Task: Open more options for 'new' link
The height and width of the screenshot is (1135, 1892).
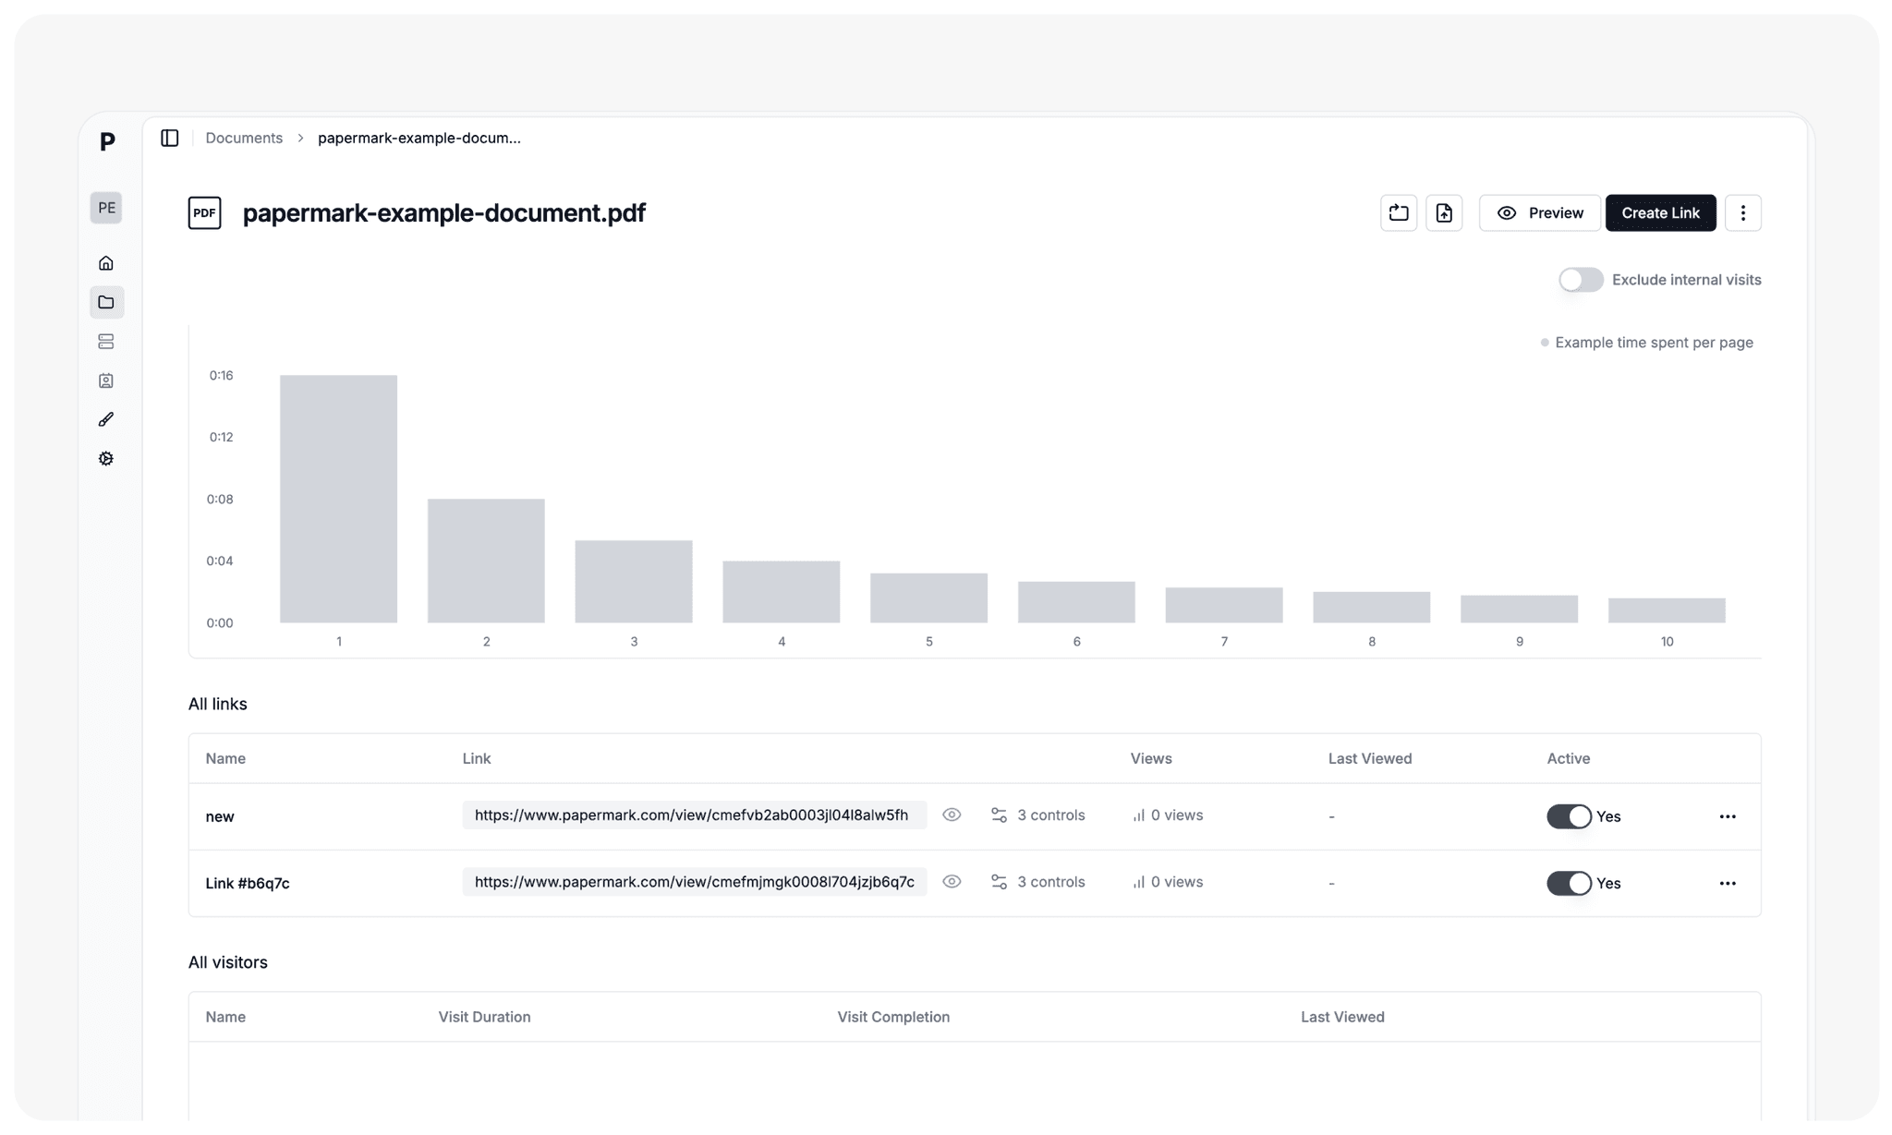Action: pyautogui.click(x=1727, y=816)
